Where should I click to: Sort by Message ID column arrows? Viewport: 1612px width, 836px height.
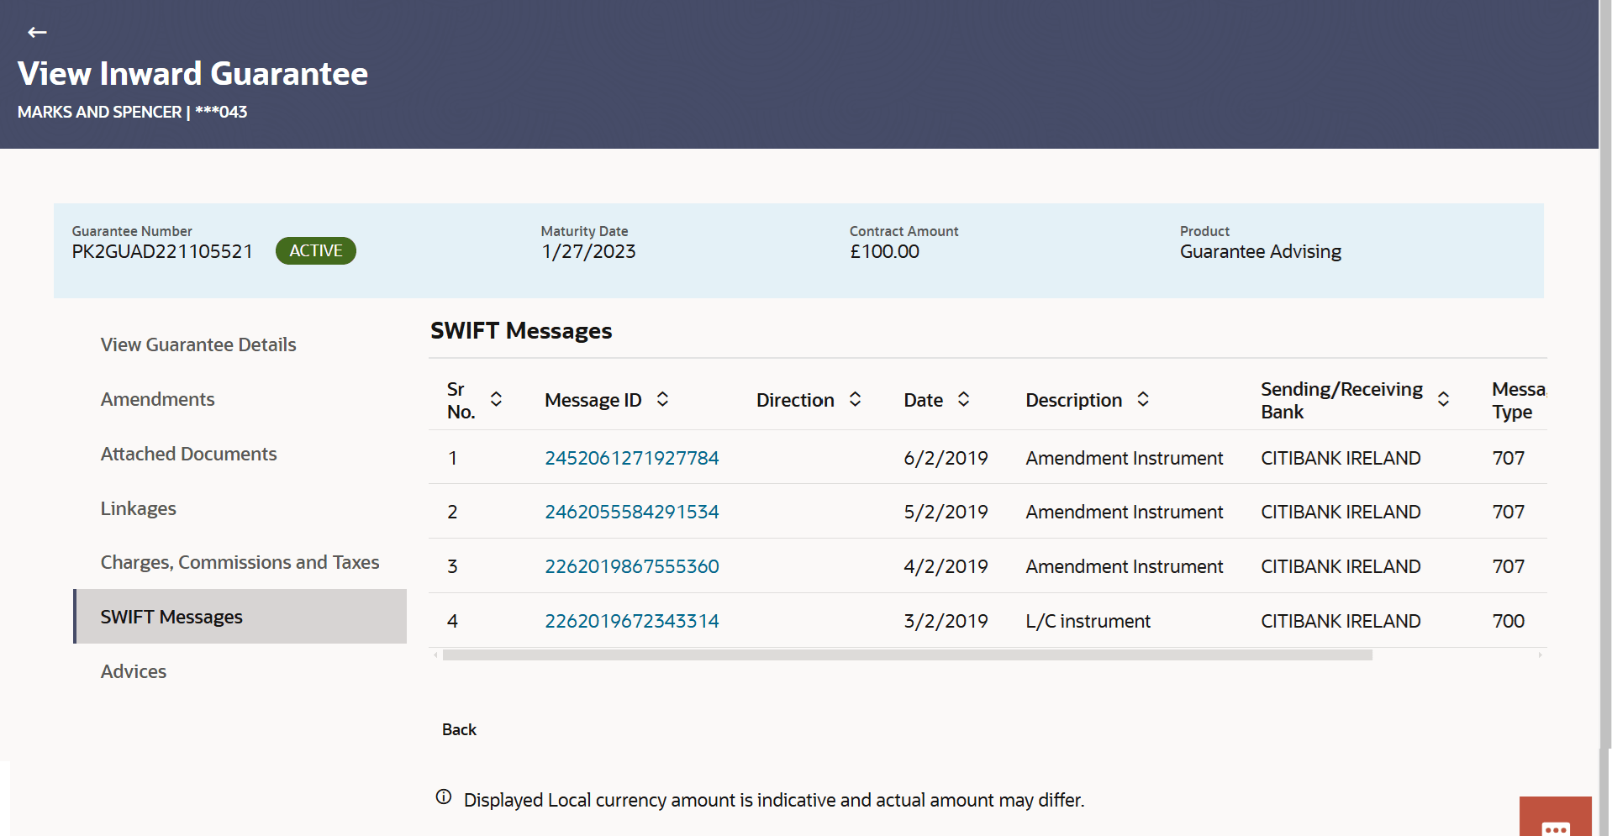click(662, 400)
